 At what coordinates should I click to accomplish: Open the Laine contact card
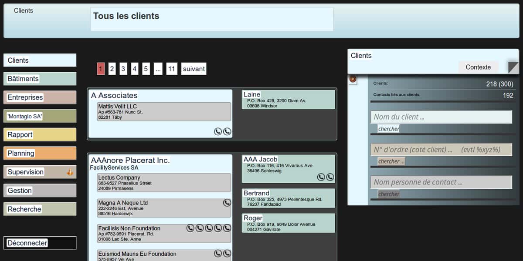(x=288, y=100)
